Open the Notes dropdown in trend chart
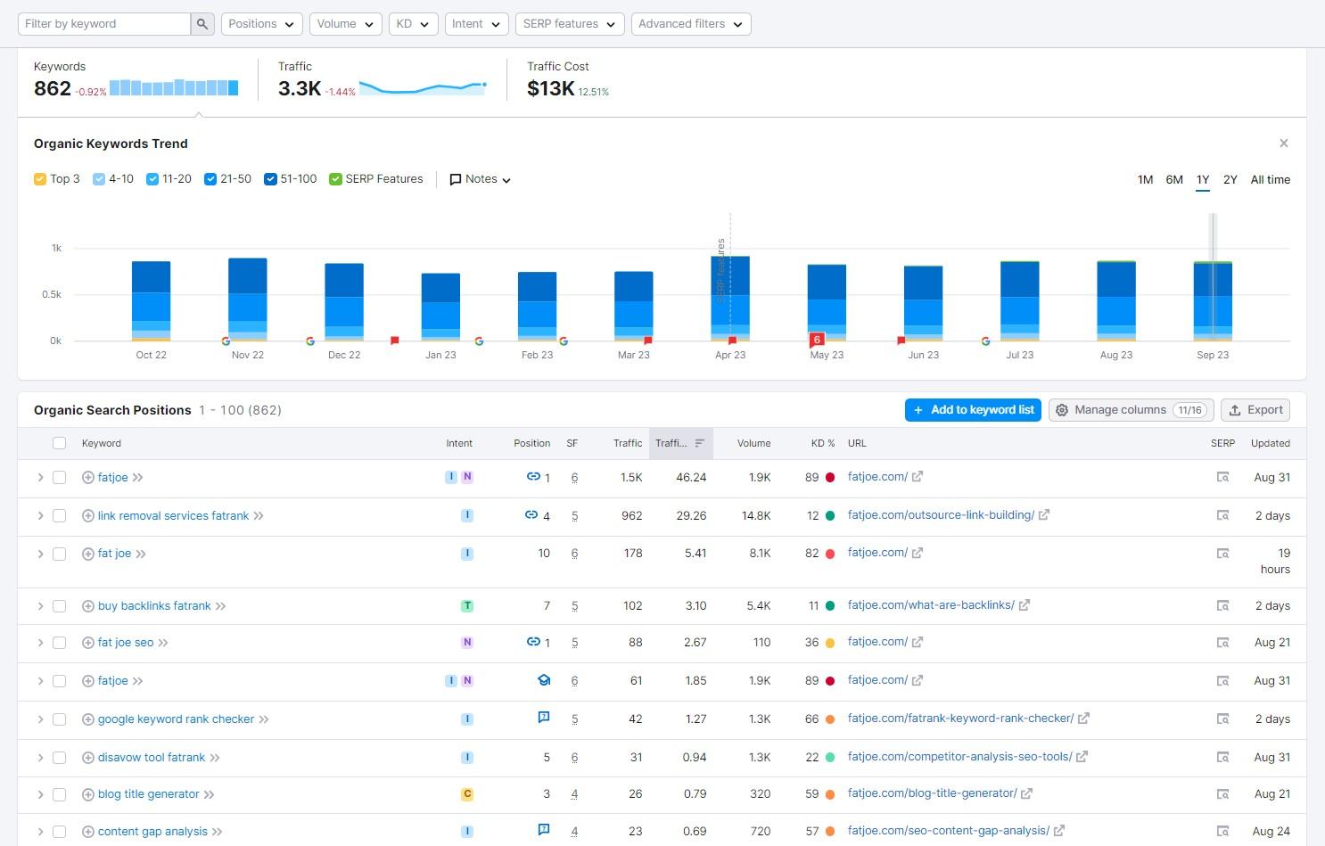Image resolution: width=1325 pixels, height=846 pixels. pos(480,179)
